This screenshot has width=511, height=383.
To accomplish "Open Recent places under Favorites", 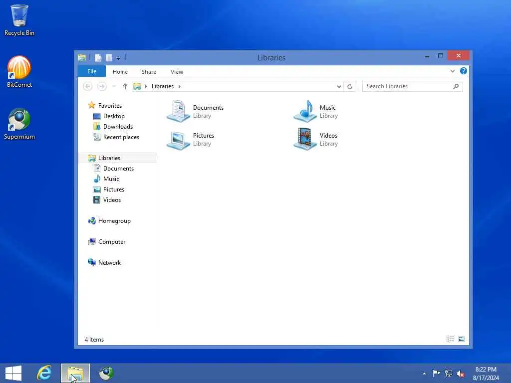I will click(116, 137).
